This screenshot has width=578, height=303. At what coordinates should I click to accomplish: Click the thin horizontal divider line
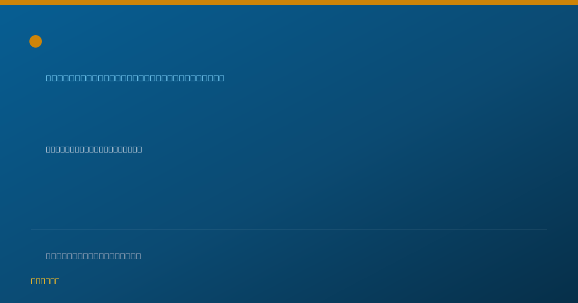289,229
